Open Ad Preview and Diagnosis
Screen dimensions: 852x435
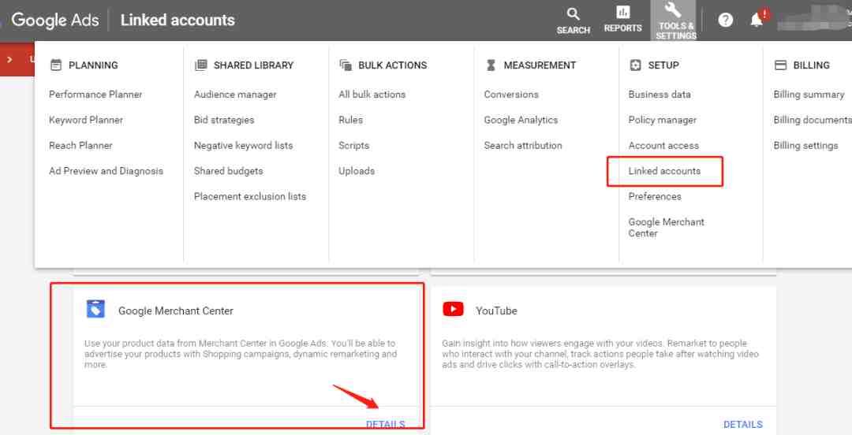pyautogui.click(x=106, y=171)
